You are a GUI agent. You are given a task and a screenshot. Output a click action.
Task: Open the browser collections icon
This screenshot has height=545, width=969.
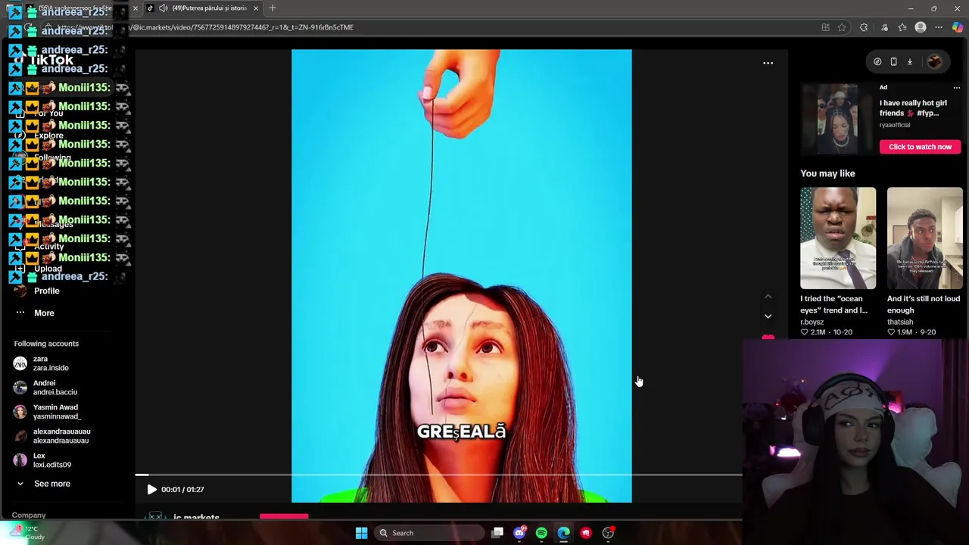pos(884,27)
